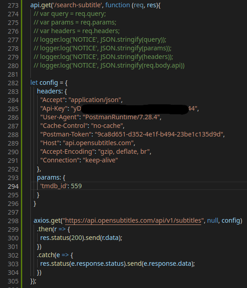Click the "Accept-Encoding" header name
This screenshot has width=247, height=288.
click(x=67, y=152)
